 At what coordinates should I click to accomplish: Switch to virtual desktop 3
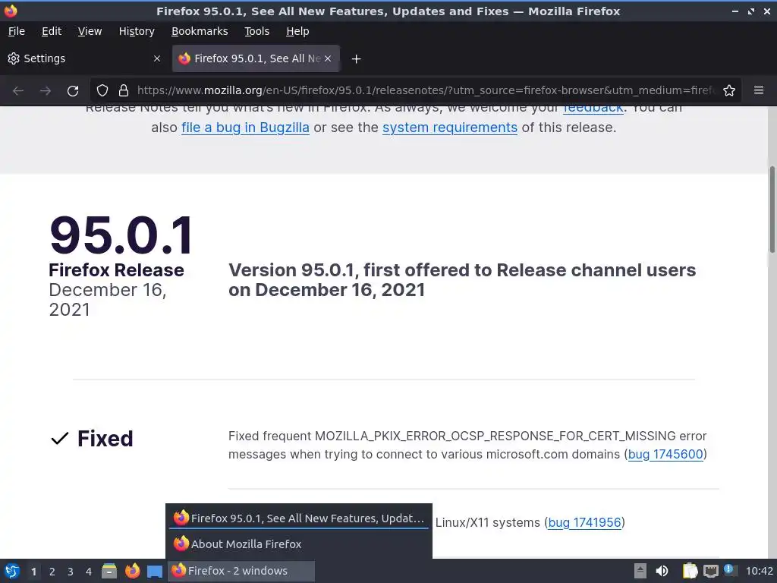71,572
